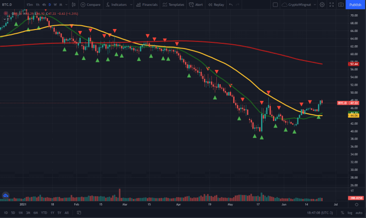Open the CryptoWingnut layout dropdown arrow
The image size is (366, 218).
point(315,5)
